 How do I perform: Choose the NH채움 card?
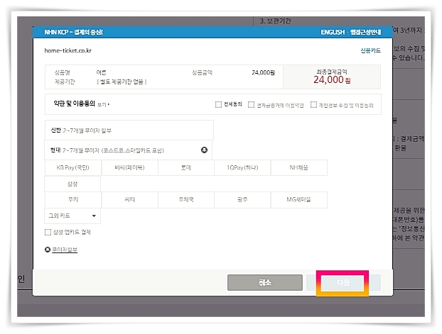point(298,167)
